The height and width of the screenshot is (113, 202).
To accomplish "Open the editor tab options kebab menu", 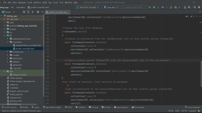I will click(x=200, y=12).
